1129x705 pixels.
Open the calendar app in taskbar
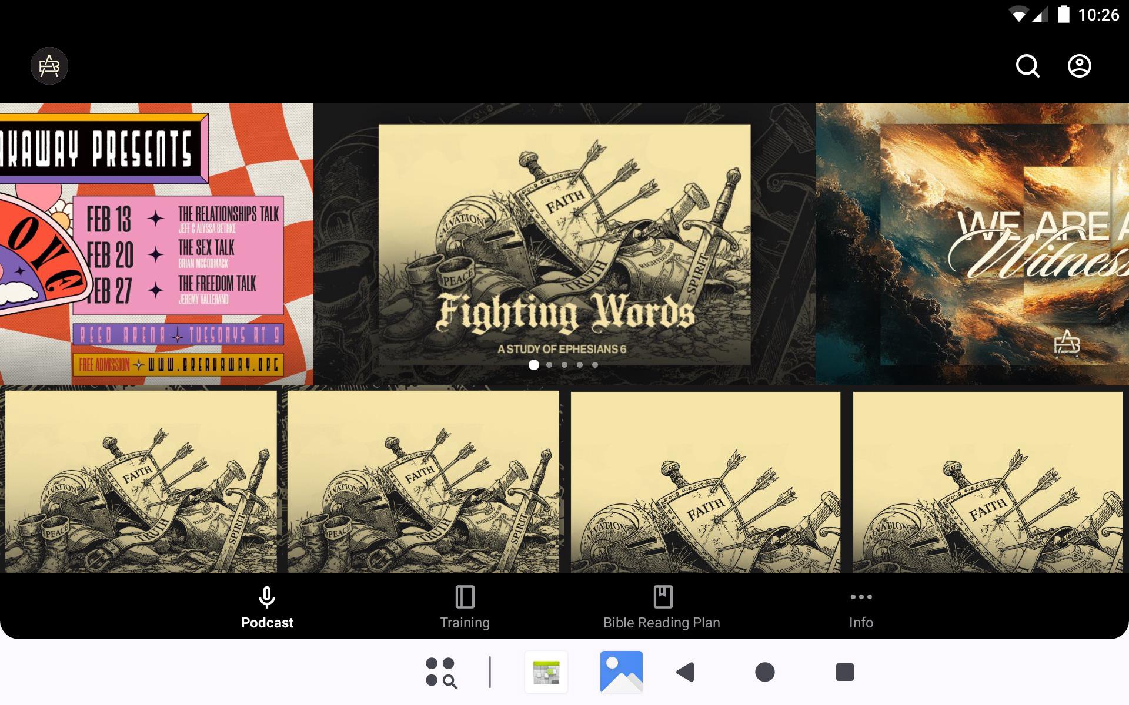(546, 672)
